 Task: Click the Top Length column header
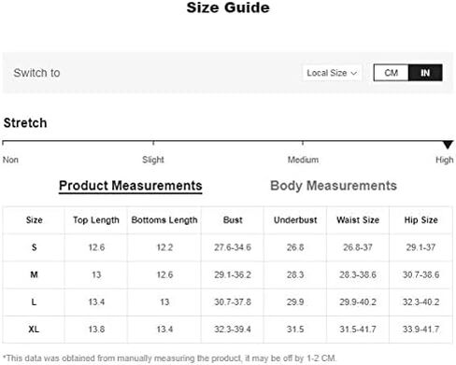coord(96,220)
